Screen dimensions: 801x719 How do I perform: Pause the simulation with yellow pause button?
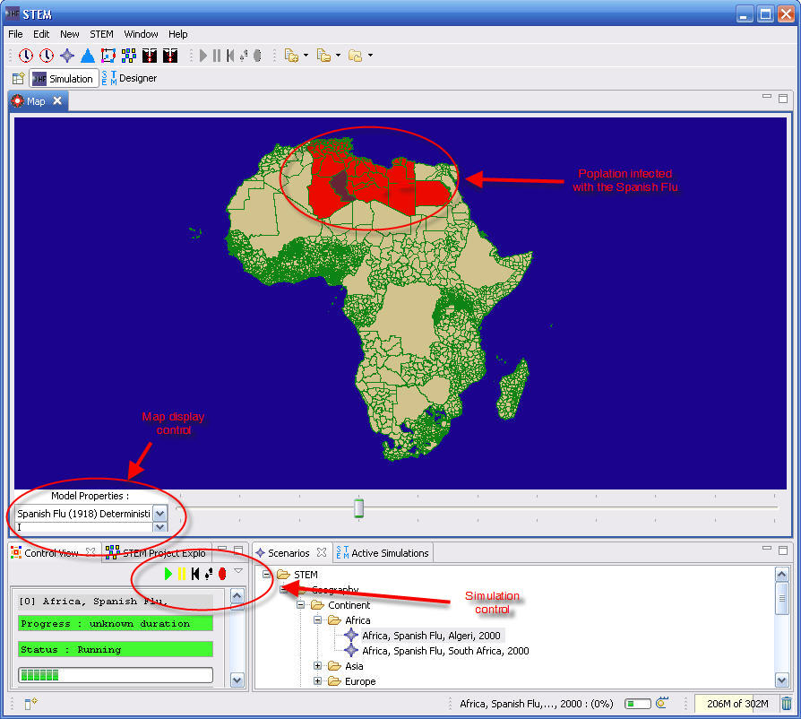(182, 574)
